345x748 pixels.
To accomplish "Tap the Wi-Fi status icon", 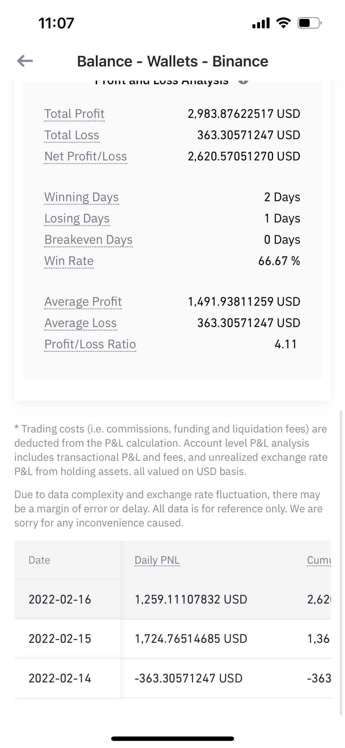I will 283,23.
